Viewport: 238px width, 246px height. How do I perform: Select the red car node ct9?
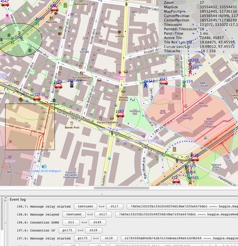point(176,181)
